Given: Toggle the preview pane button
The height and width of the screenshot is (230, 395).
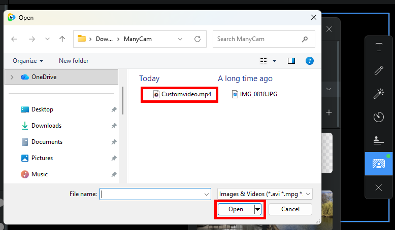Looking at the screenshot, I should [291, 61].
